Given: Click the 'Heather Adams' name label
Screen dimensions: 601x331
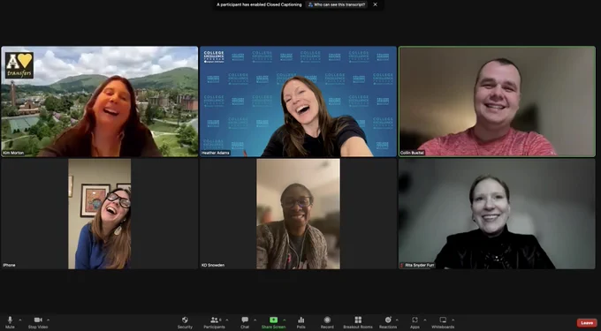Looking at the screenshot, I should coord(216,153).
